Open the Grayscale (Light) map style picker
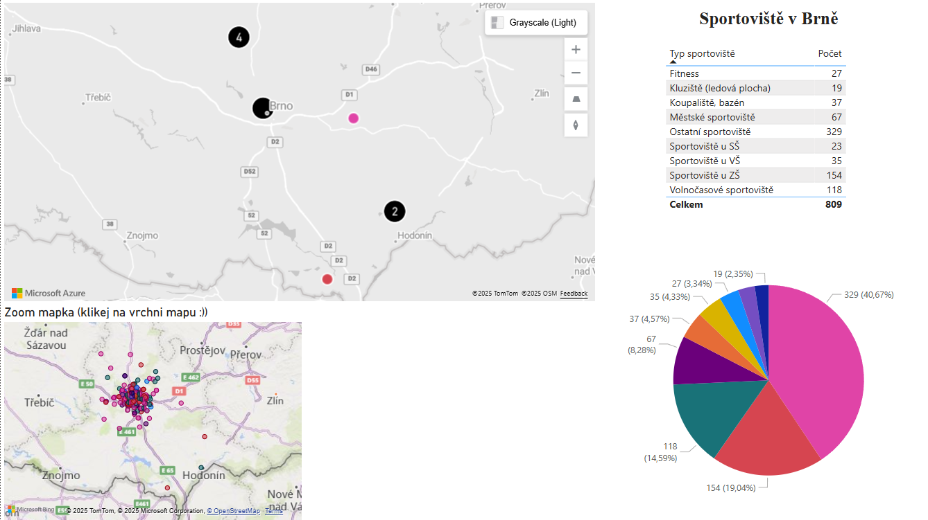Screen dimensions: 928x520 point(535,23)
